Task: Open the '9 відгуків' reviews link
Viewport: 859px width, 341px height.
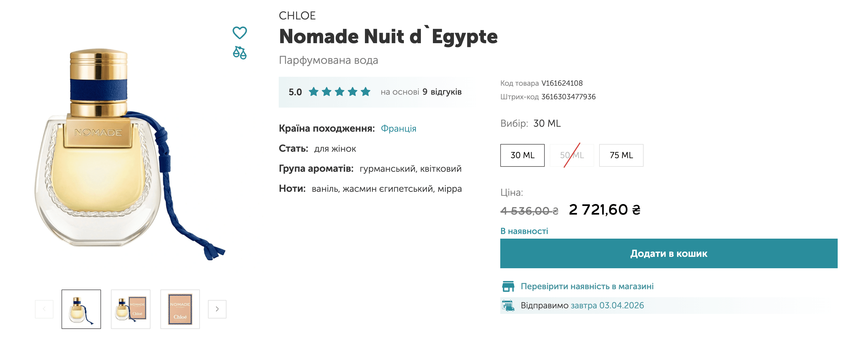Action: (x=442, y=92)
